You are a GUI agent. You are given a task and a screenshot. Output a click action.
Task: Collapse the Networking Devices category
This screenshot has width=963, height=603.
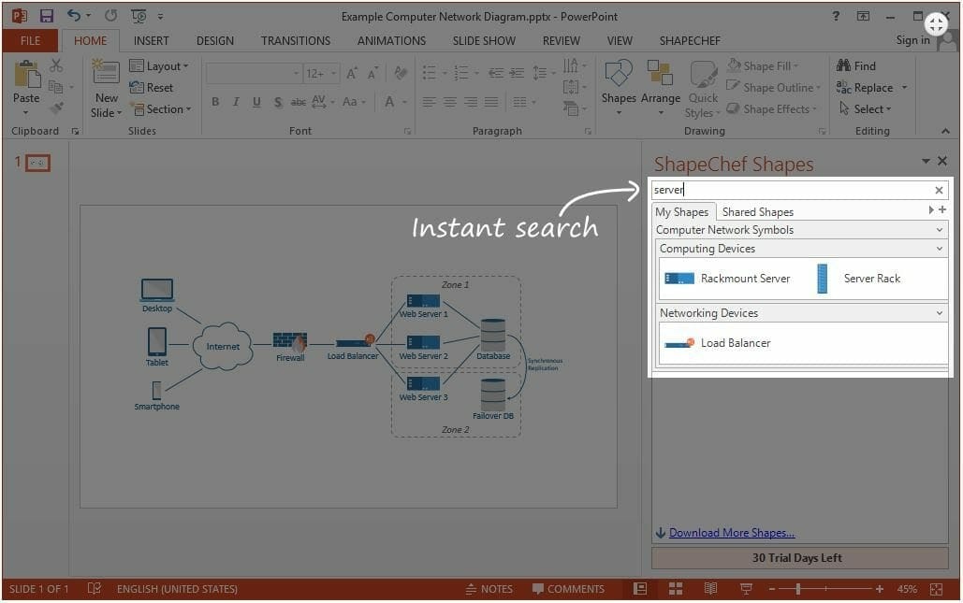pos(940,313)
